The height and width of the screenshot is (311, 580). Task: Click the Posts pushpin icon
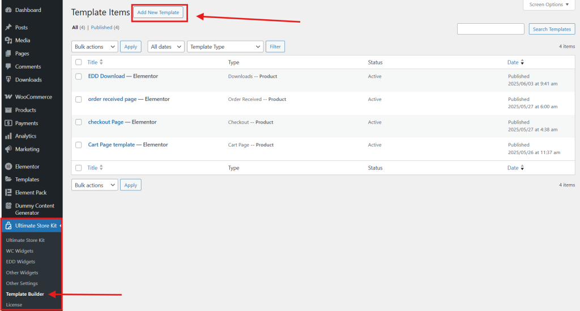8,27
